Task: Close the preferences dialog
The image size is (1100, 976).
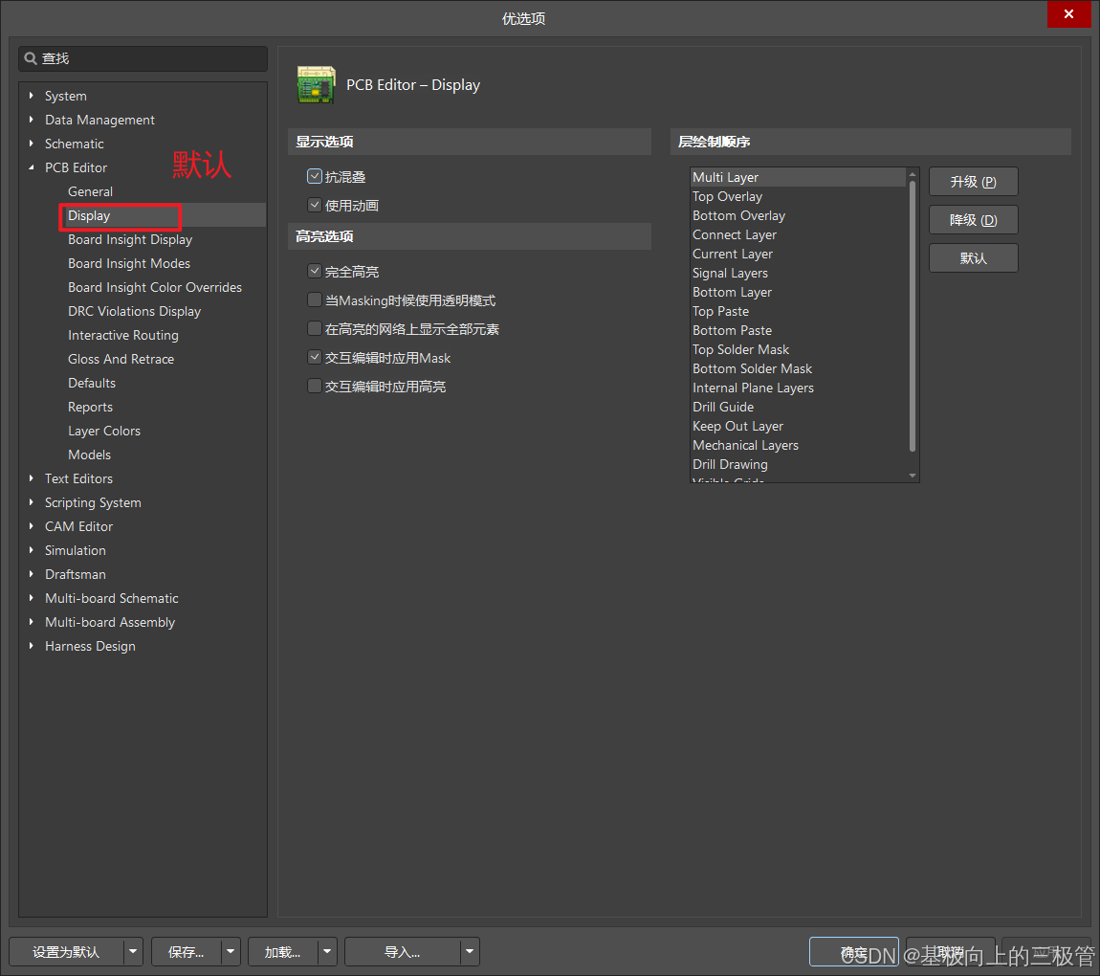Action: coord(1068,14)
